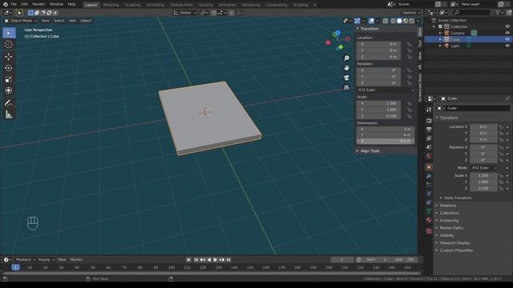Toggle X-ray mode

pos(386,21)
